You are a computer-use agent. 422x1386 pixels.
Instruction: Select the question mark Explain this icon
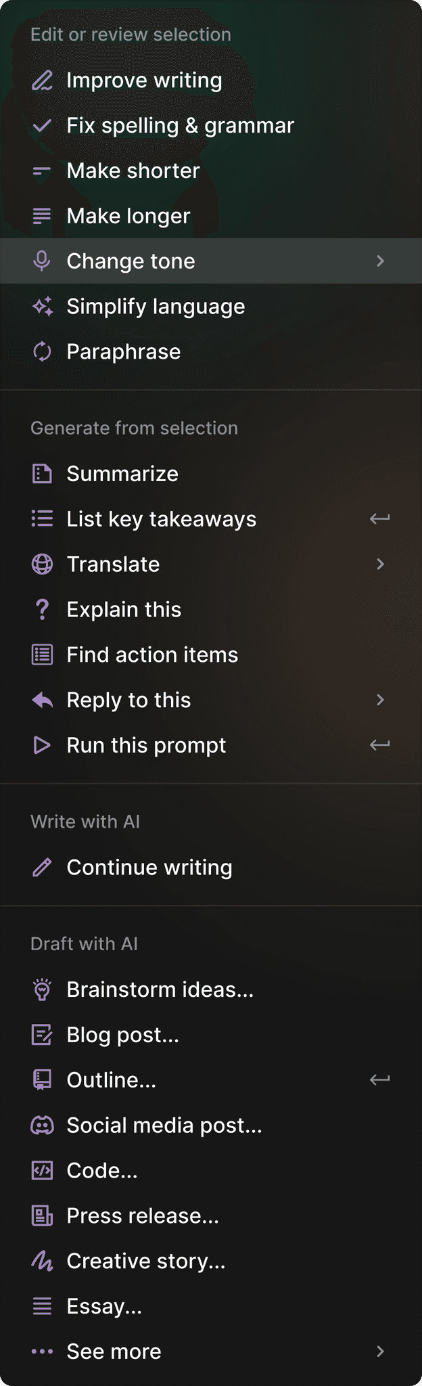point(41,609)
